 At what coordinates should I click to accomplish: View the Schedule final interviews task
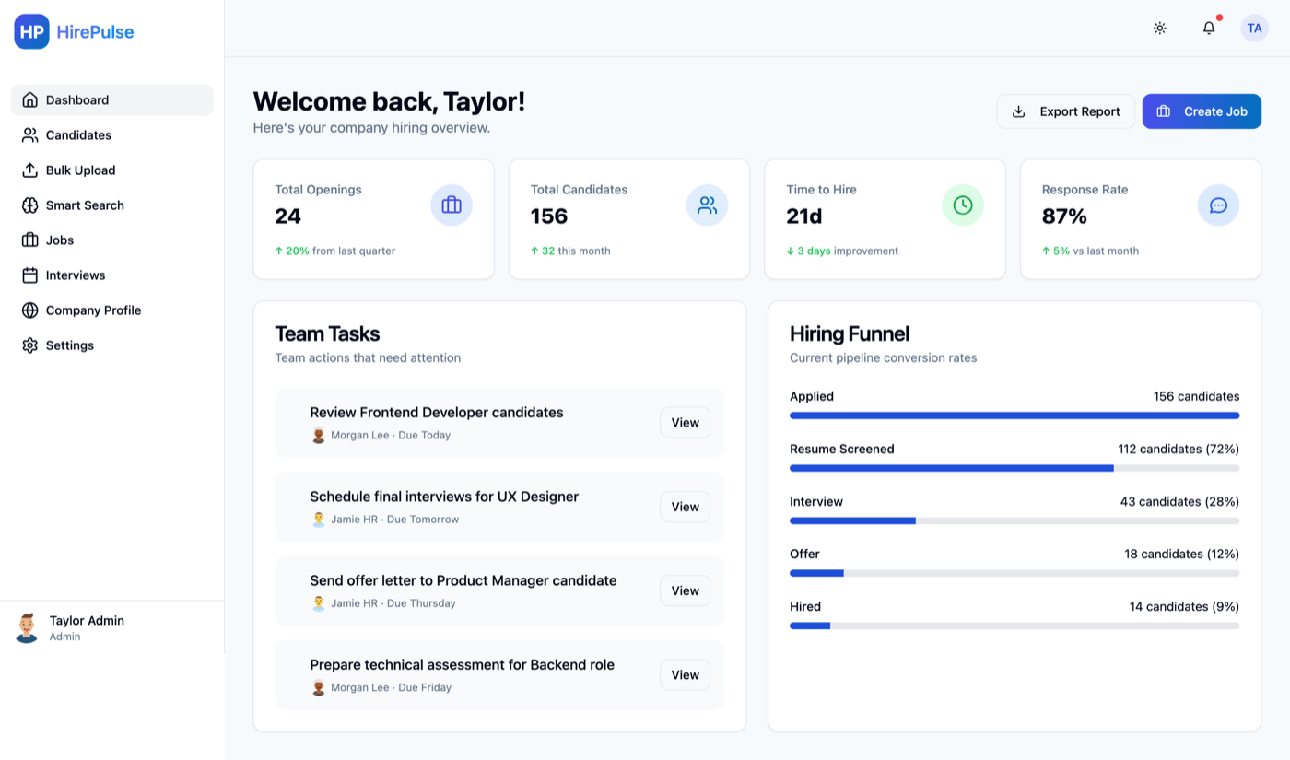pyautogui.click(x=685, y=506)
